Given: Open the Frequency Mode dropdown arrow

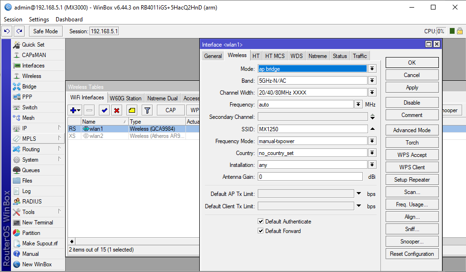Looking at the screenshot, I should coord(372,141).
